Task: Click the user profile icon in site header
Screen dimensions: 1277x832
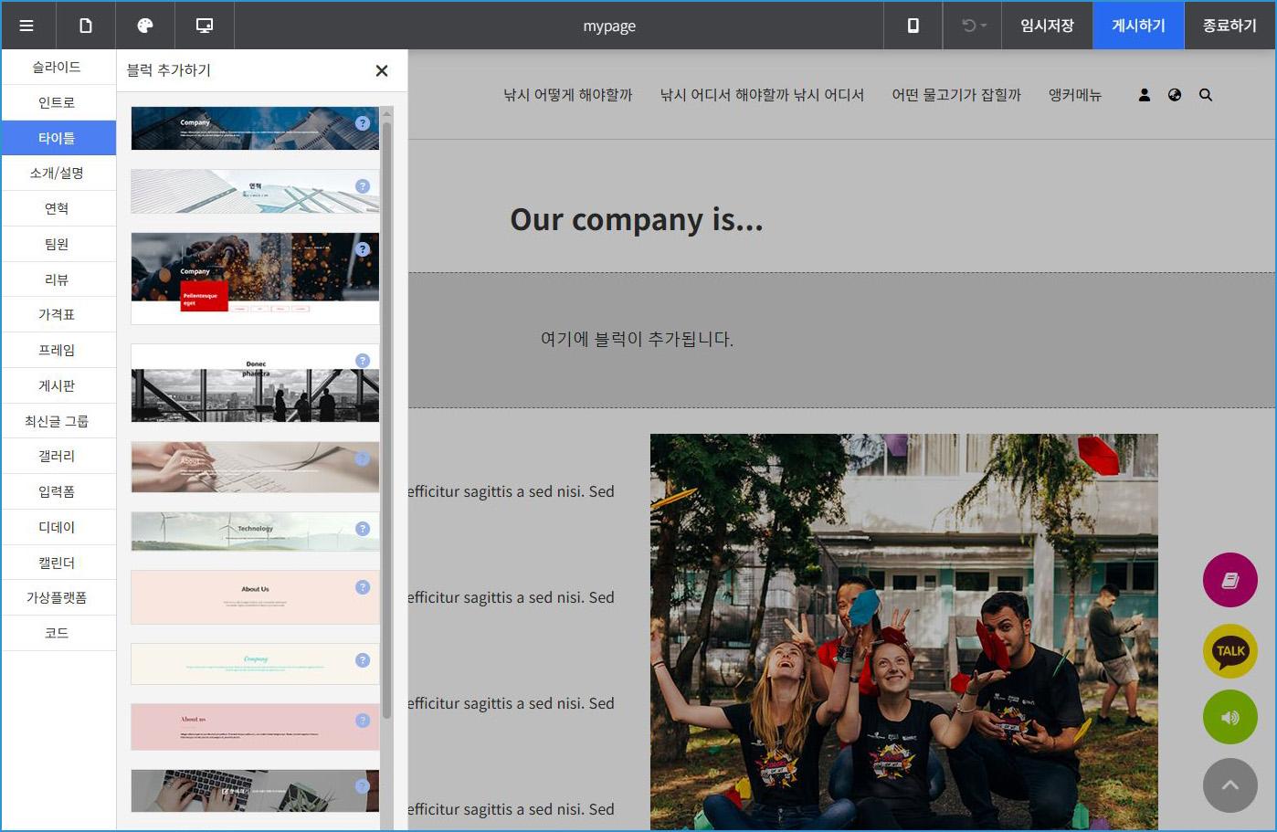Action: [x=1144, y=95]
